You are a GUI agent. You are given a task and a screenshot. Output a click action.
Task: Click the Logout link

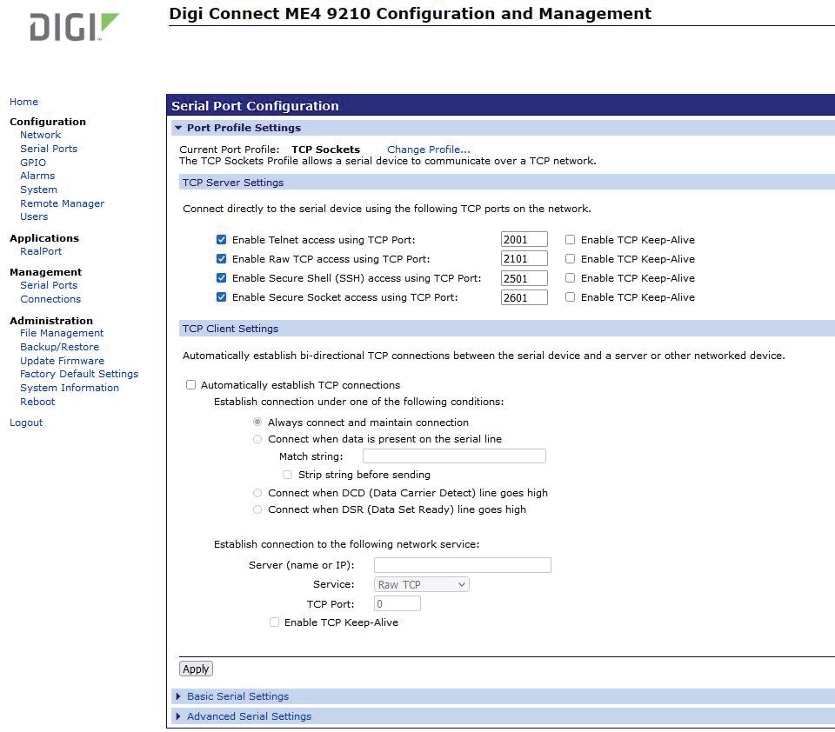pos(26,423)
